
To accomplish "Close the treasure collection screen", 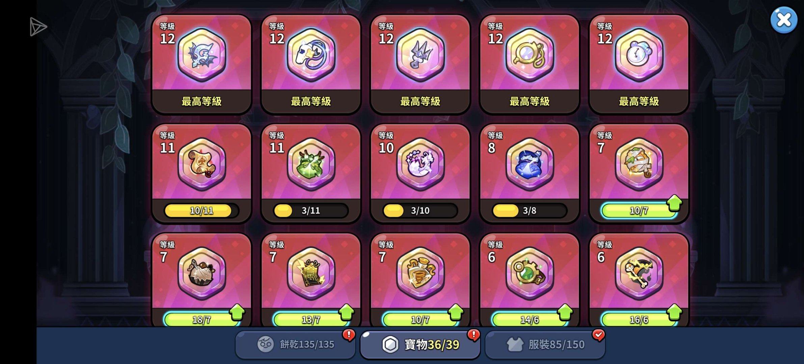I will [x=784, y=20].
